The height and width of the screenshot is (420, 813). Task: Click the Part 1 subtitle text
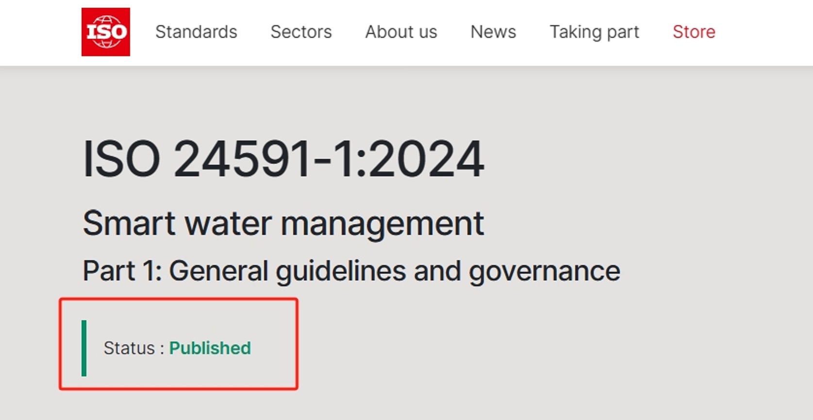[x=351, y=270]
